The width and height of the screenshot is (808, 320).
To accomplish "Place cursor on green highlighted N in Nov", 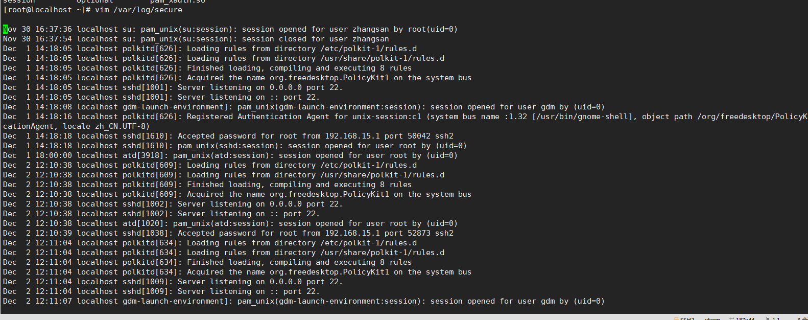I will point(6,30).
